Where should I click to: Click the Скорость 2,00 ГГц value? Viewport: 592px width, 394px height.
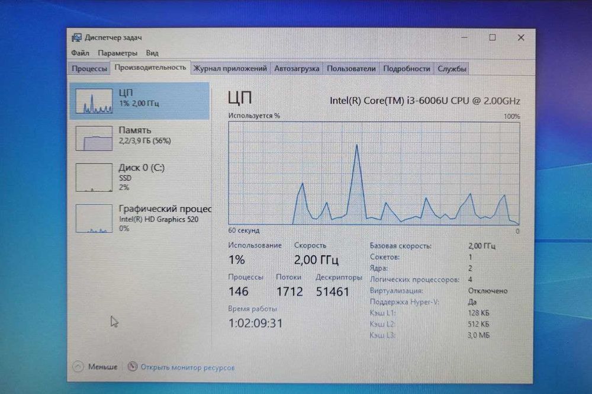coord(316,260)
